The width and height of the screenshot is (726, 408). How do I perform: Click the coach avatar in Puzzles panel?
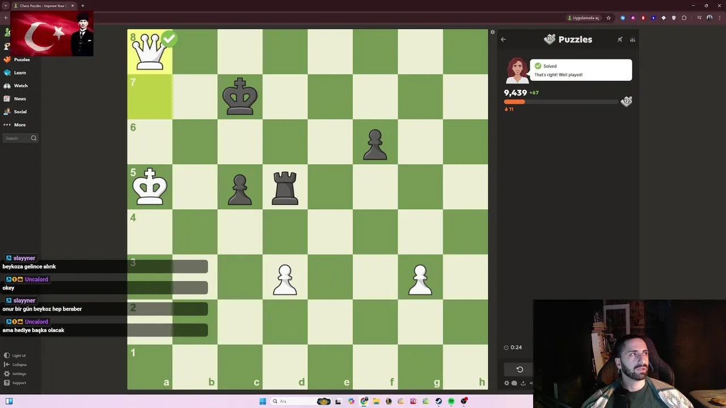[x=517, y=70]
